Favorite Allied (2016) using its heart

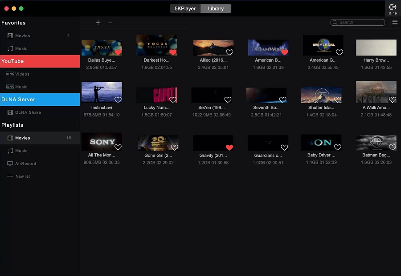[x=229, y=52]
